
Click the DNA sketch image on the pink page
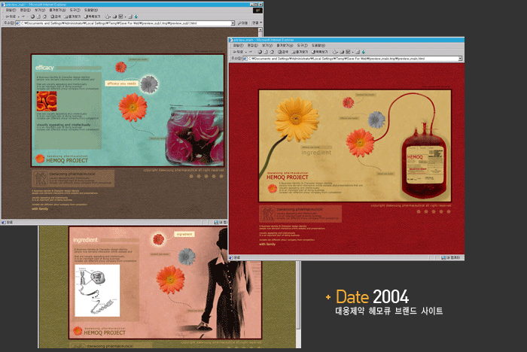tap(96, 290)
